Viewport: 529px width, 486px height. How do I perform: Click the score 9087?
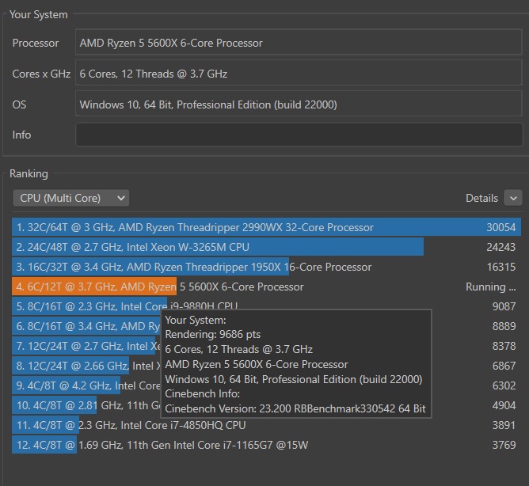(x=504, y=306)
